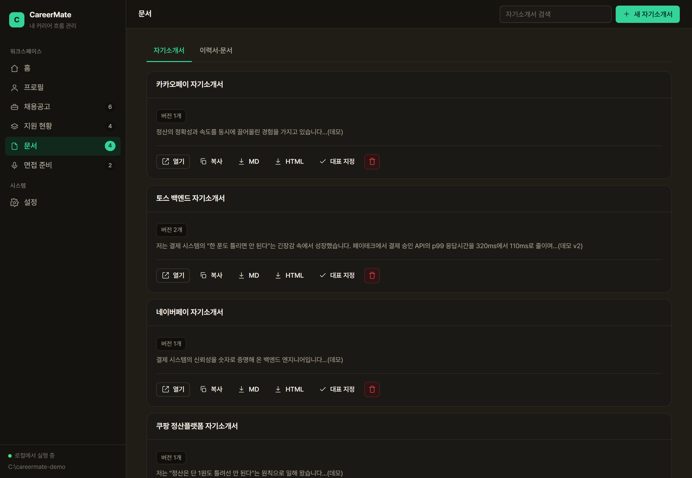Switch to the 이력서·문서 tab
692x478 pixels.
tap(216, 50)
